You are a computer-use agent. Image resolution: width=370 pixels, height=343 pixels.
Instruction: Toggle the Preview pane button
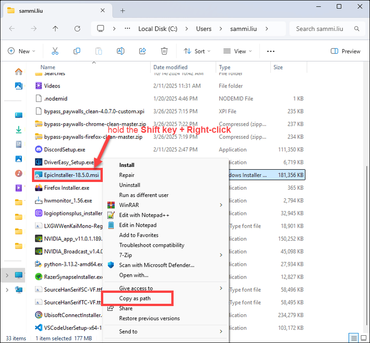(x=345, y=51)
